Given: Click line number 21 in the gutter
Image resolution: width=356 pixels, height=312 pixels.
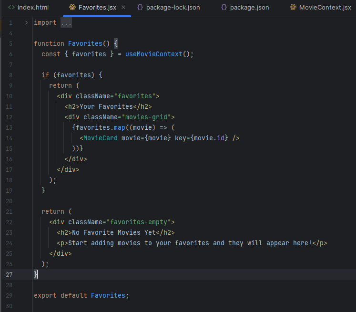Looking at the screenshot, I should point(10,211).
